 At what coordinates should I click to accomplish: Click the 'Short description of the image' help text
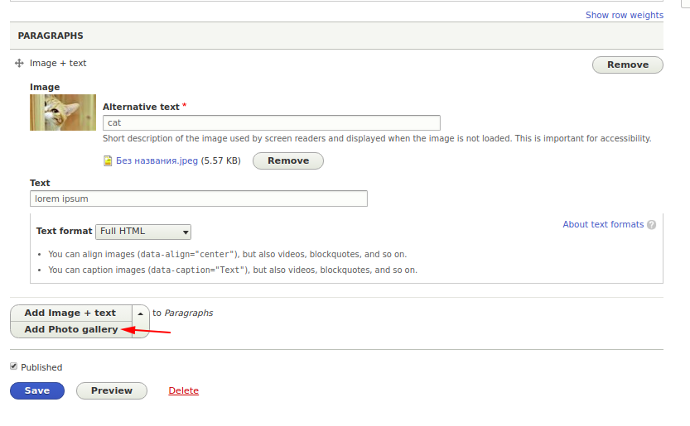377,138
